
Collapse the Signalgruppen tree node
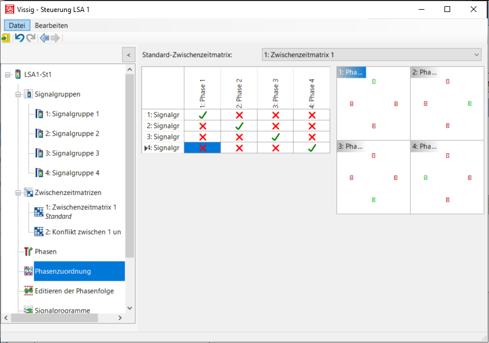18,94
